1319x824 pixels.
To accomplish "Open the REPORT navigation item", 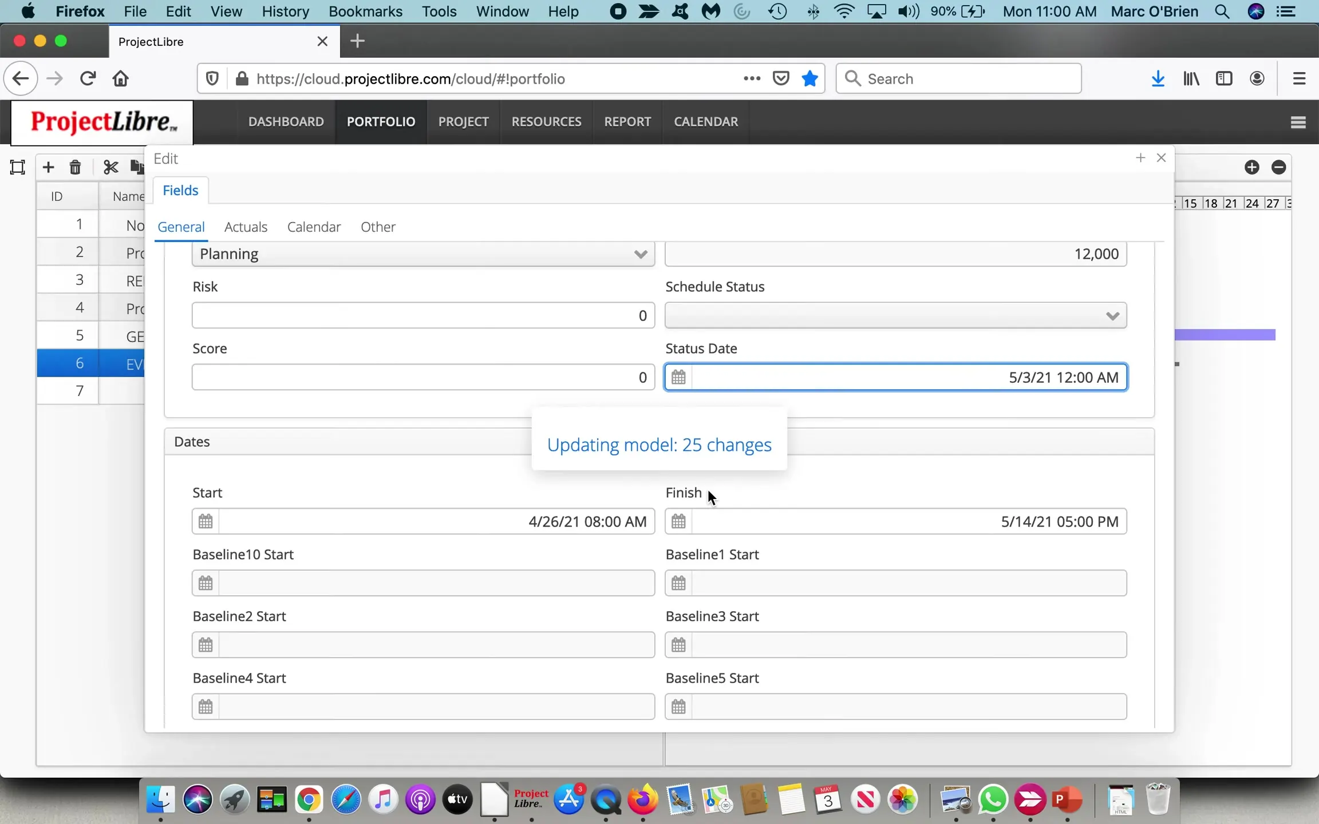I will tap(627, 121).
